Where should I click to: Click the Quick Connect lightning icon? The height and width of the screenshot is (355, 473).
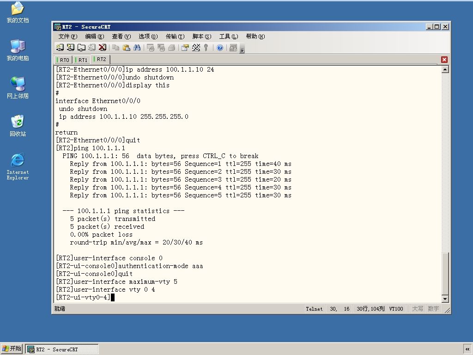(x=71, y=48)
